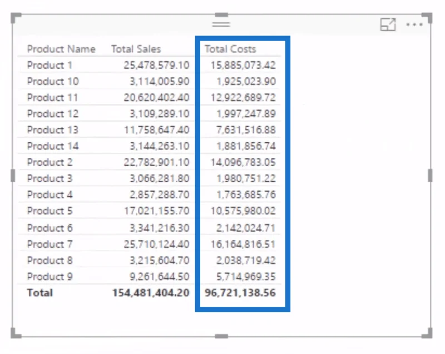Viewport: 445px width, 354px height.
Task: Select the Product 10 row label
Action: [x=53, y=81]
